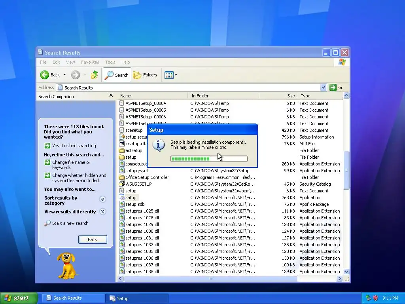Select the ASPNETSetup_00005 file icon
The height and width of the screenshot is (304, 405).
[122, 110]
